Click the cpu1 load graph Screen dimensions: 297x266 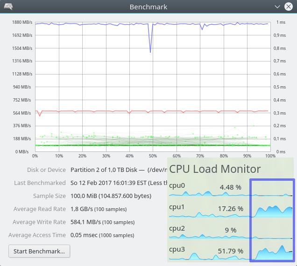(x=231, y=211)
